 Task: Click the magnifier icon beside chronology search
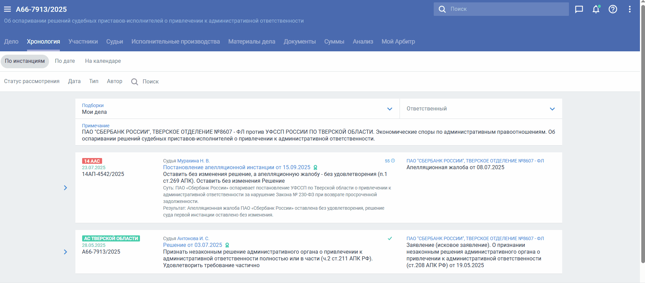[x=135, y=82]
